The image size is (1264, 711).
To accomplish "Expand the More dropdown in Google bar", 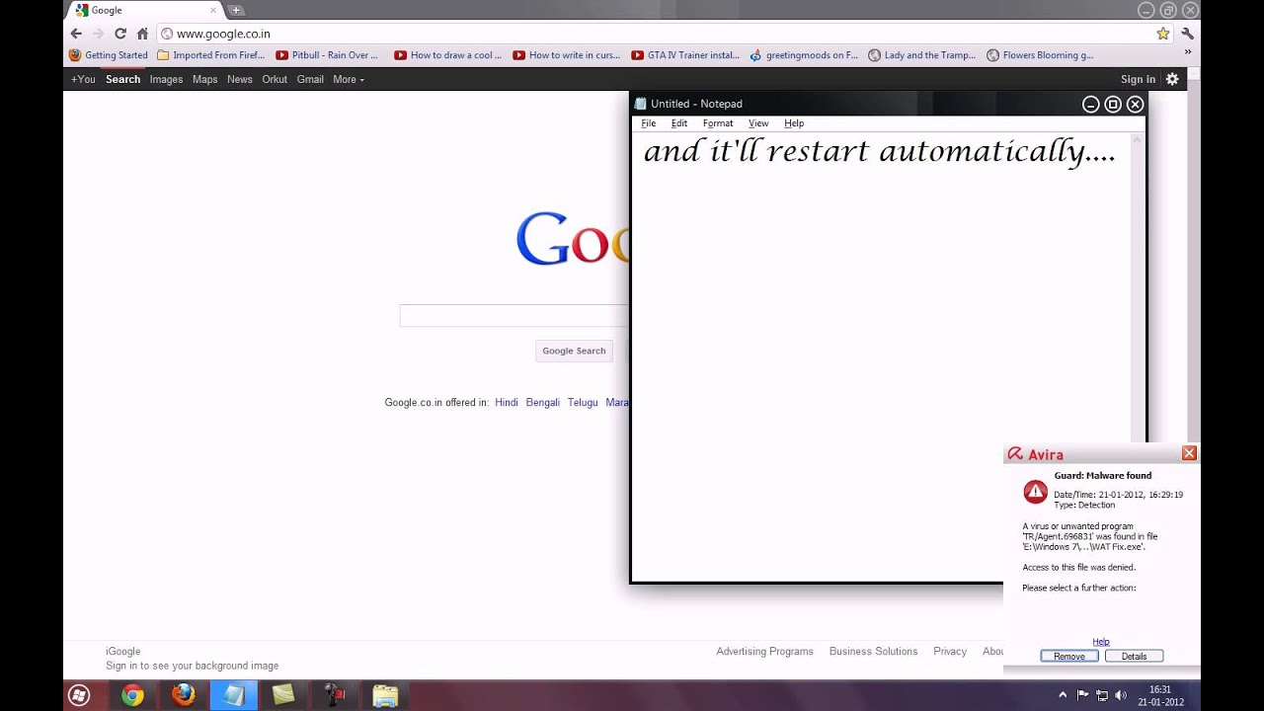I will [x=349, y=79].
